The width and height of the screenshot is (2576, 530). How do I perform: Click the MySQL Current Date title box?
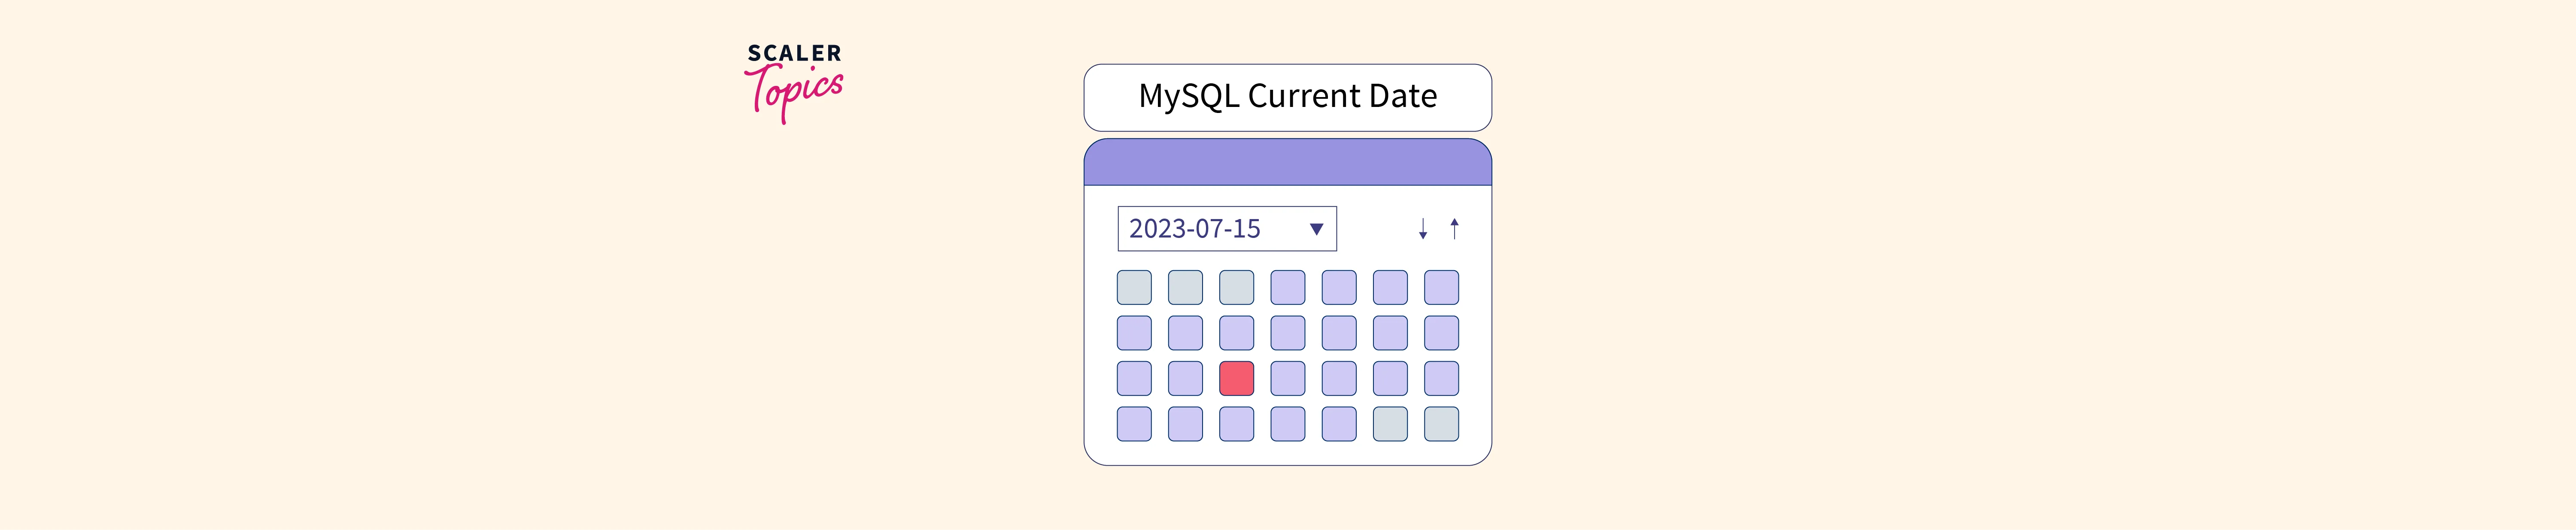click(x=1287, y=97)
